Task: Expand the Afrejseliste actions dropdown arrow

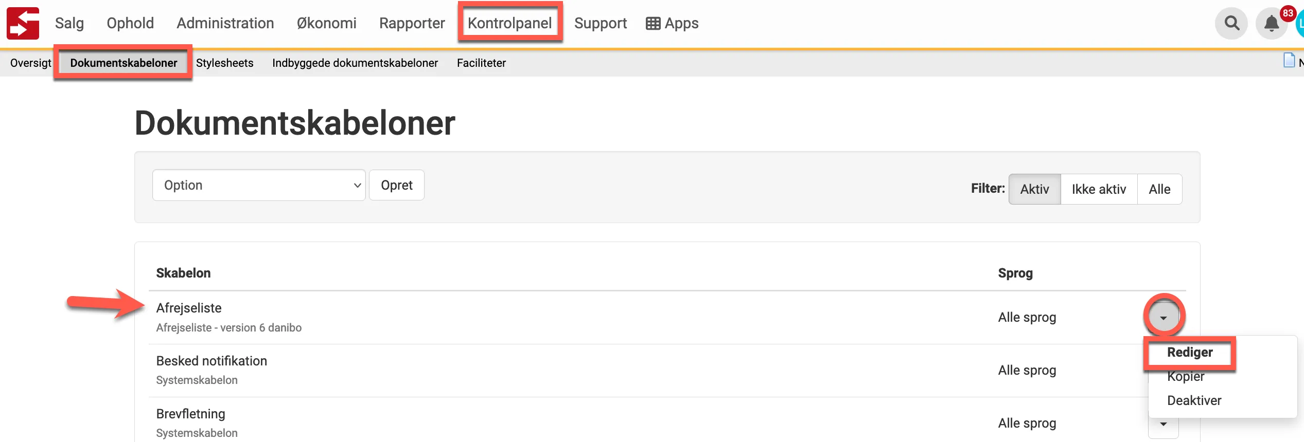Action: [x=1164, y=318]
